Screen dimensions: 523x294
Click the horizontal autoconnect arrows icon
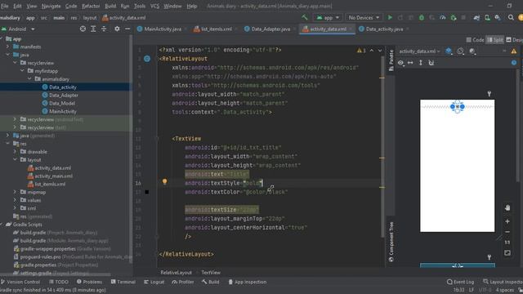410,63
